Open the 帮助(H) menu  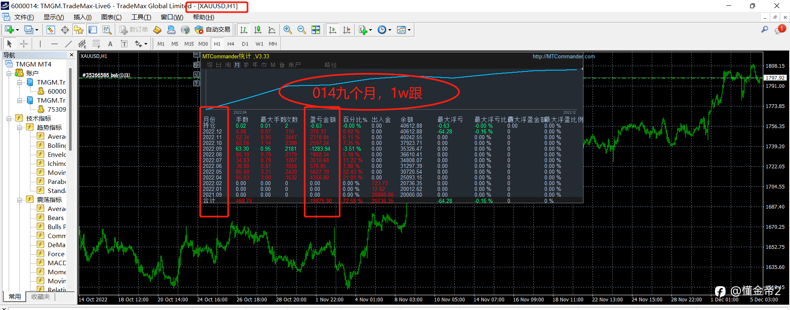point(203,17)
